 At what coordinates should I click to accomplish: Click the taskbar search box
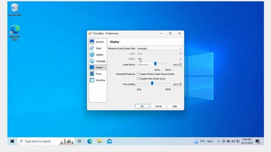point(46,141)
